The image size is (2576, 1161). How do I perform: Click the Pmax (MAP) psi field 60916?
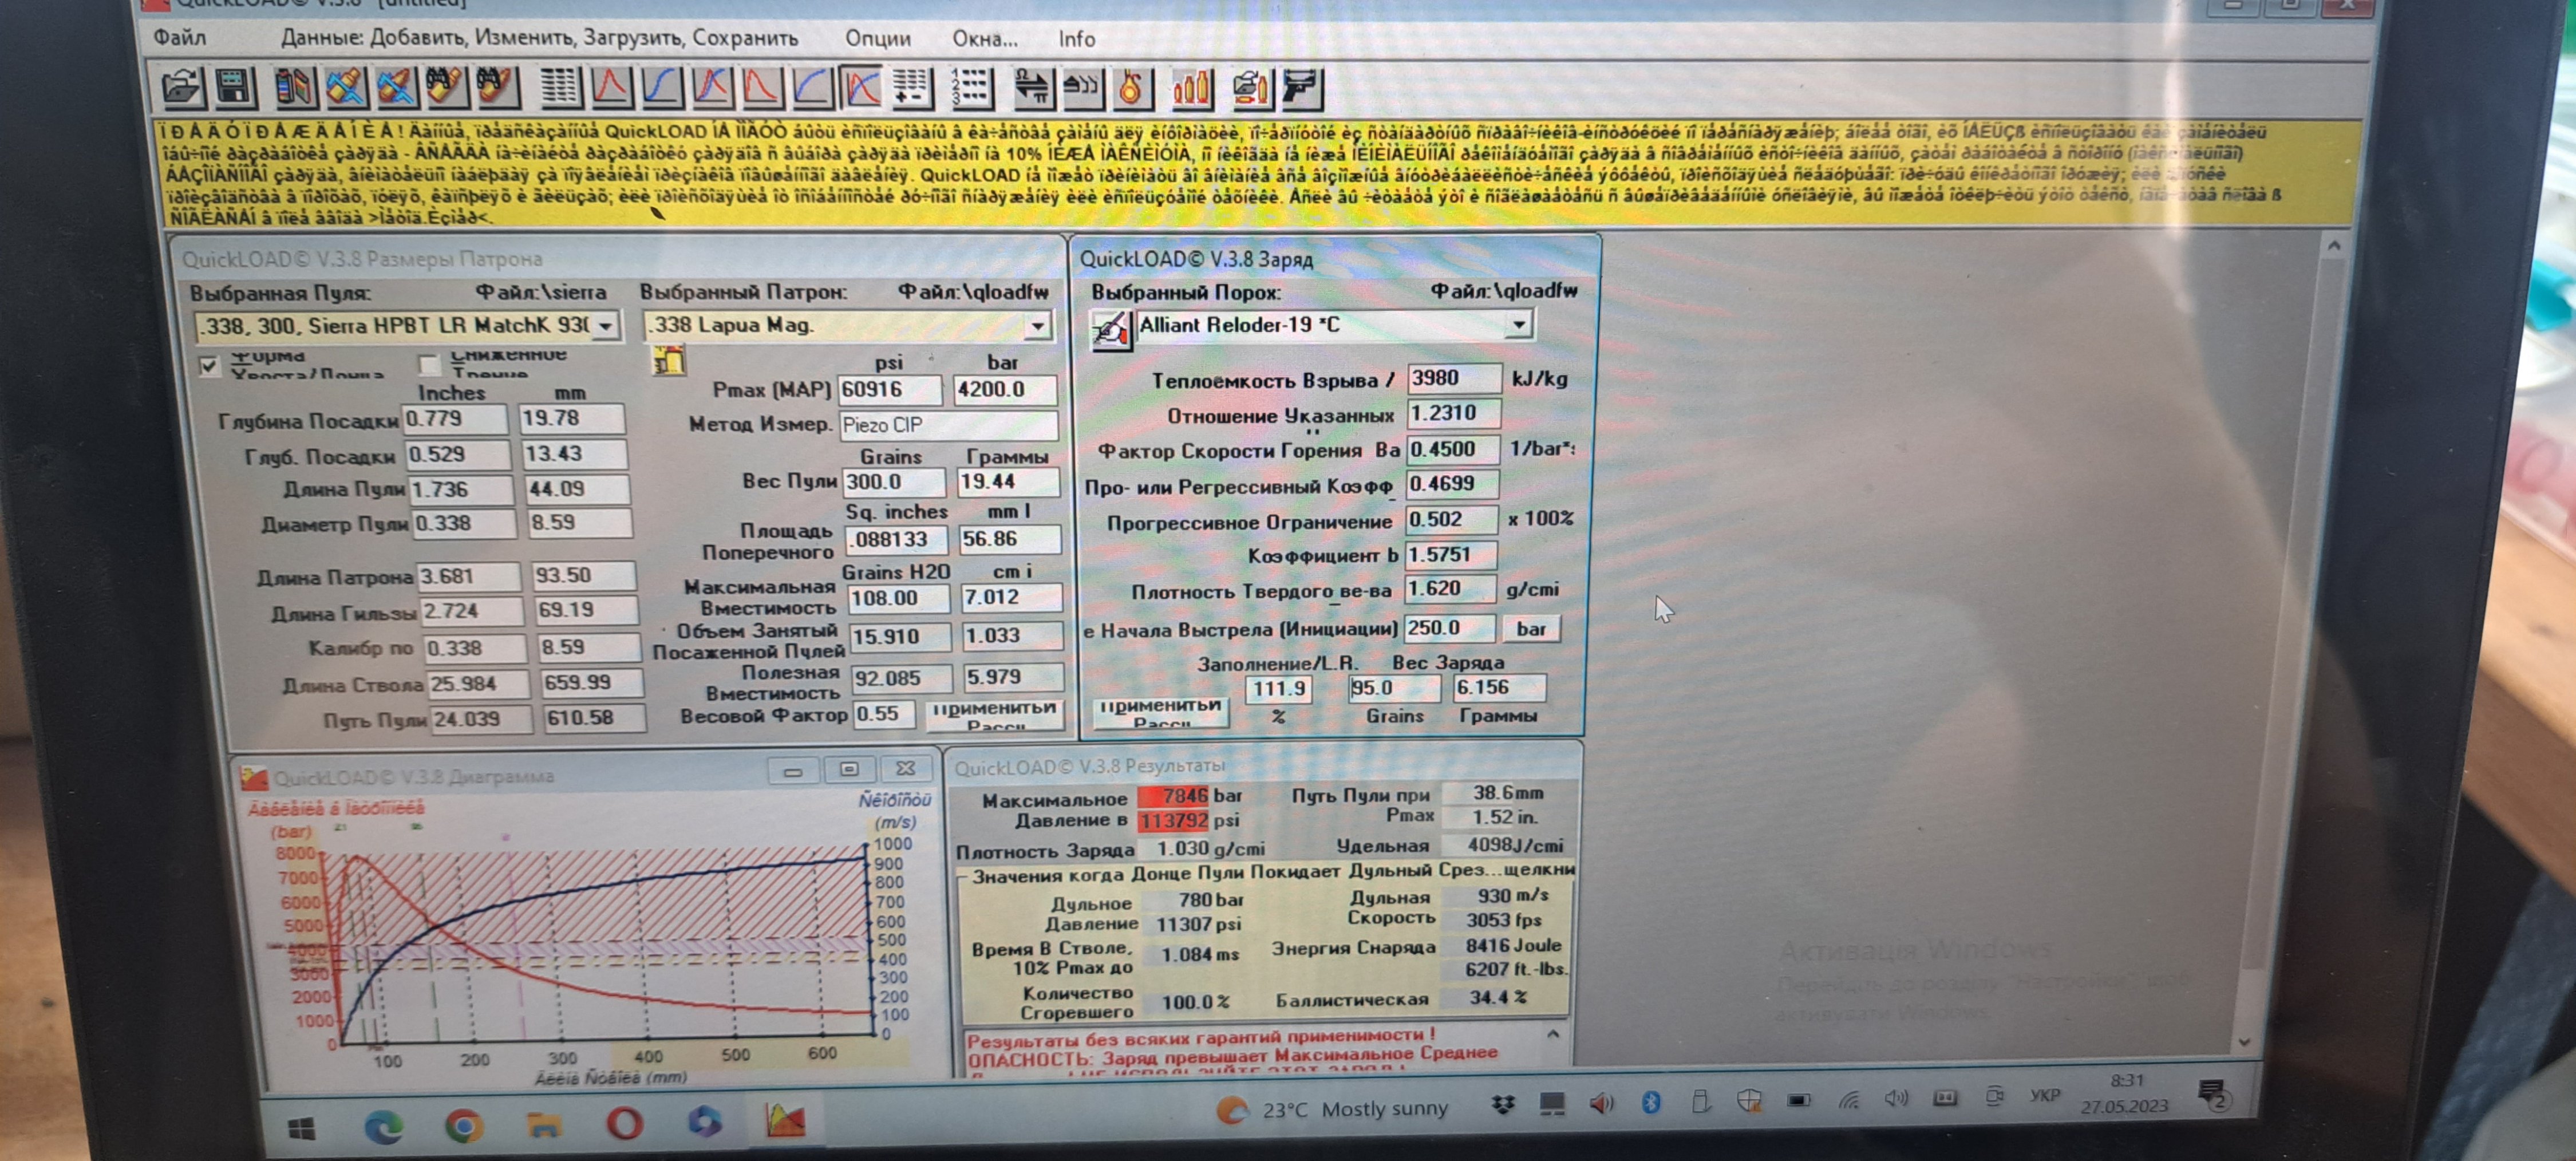pyautogui.click(x=890, y=390)
